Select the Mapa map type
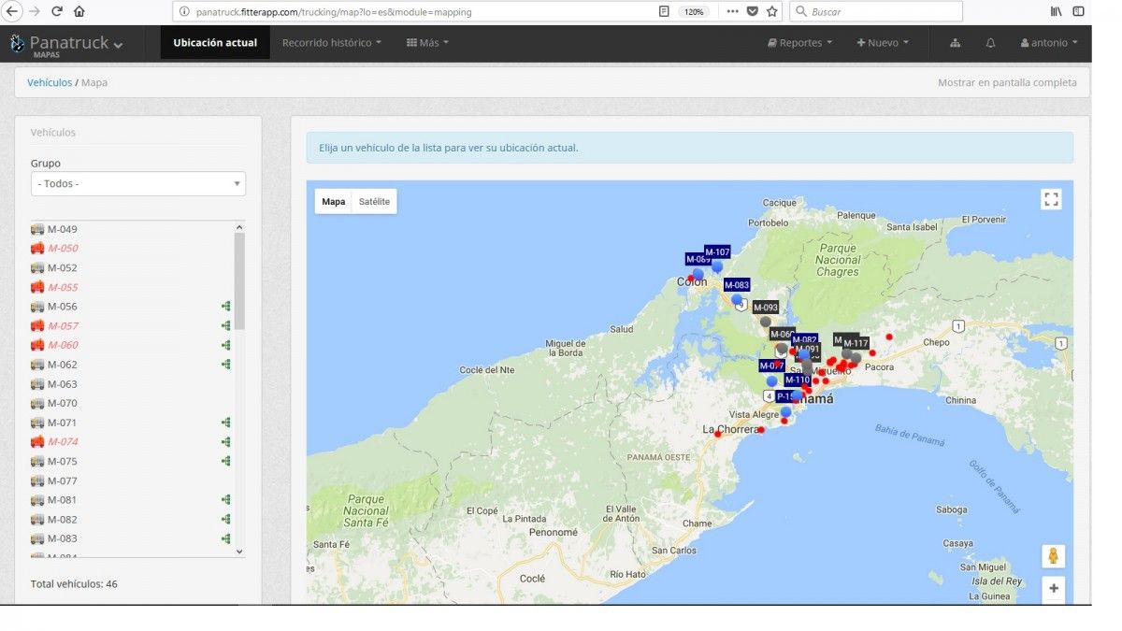The height and width of the screenshot is (631, 1122). click(334, 202)
